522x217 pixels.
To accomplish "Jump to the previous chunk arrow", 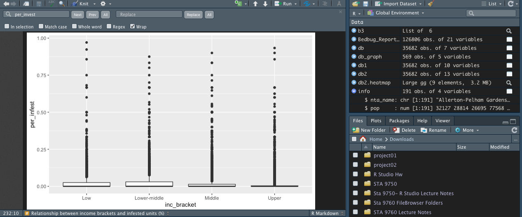I will (255, 4).
